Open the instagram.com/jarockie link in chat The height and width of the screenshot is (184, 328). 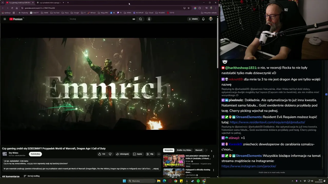(249, 166)
